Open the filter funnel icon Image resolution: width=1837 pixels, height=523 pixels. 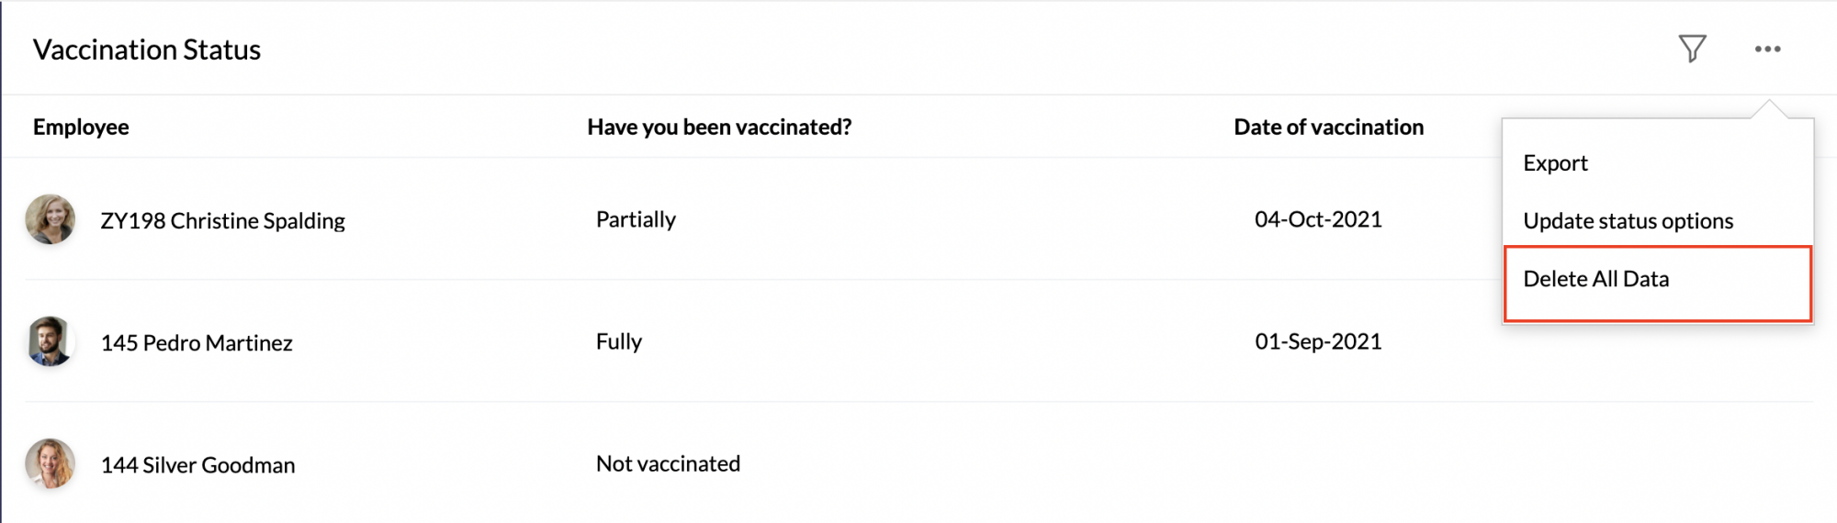(x=1692, y=49)
